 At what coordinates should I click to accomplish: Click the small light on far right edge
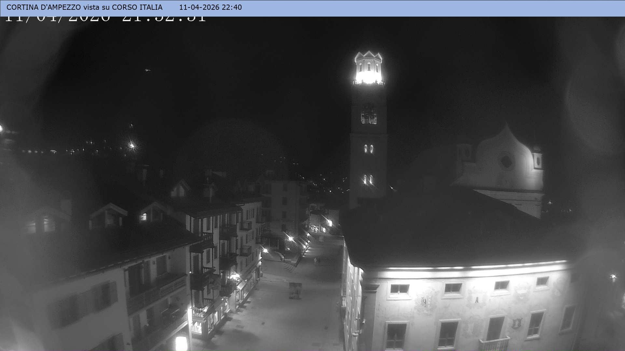click(613, 277)
